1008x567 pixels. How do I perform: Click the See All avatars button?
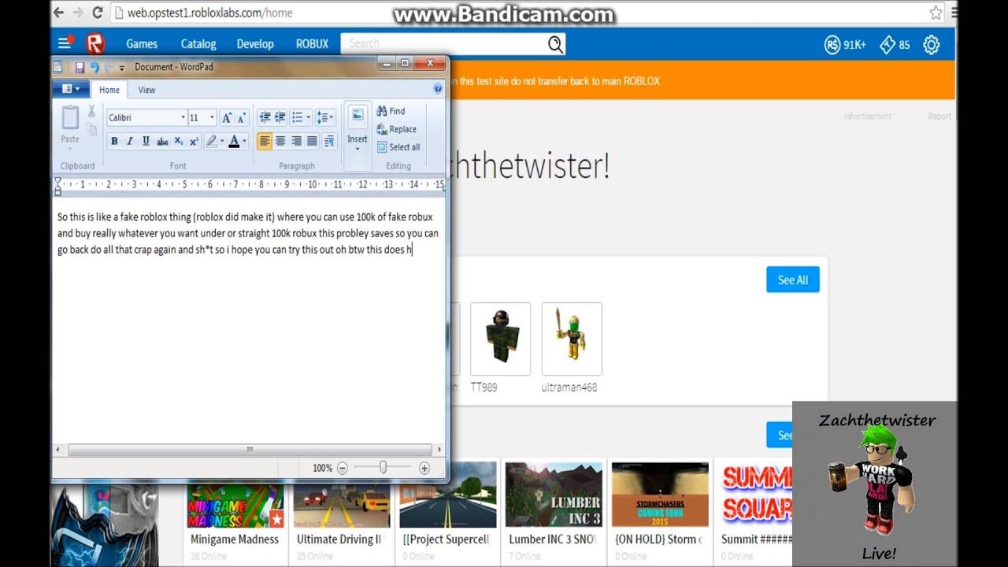pos(792,280)
